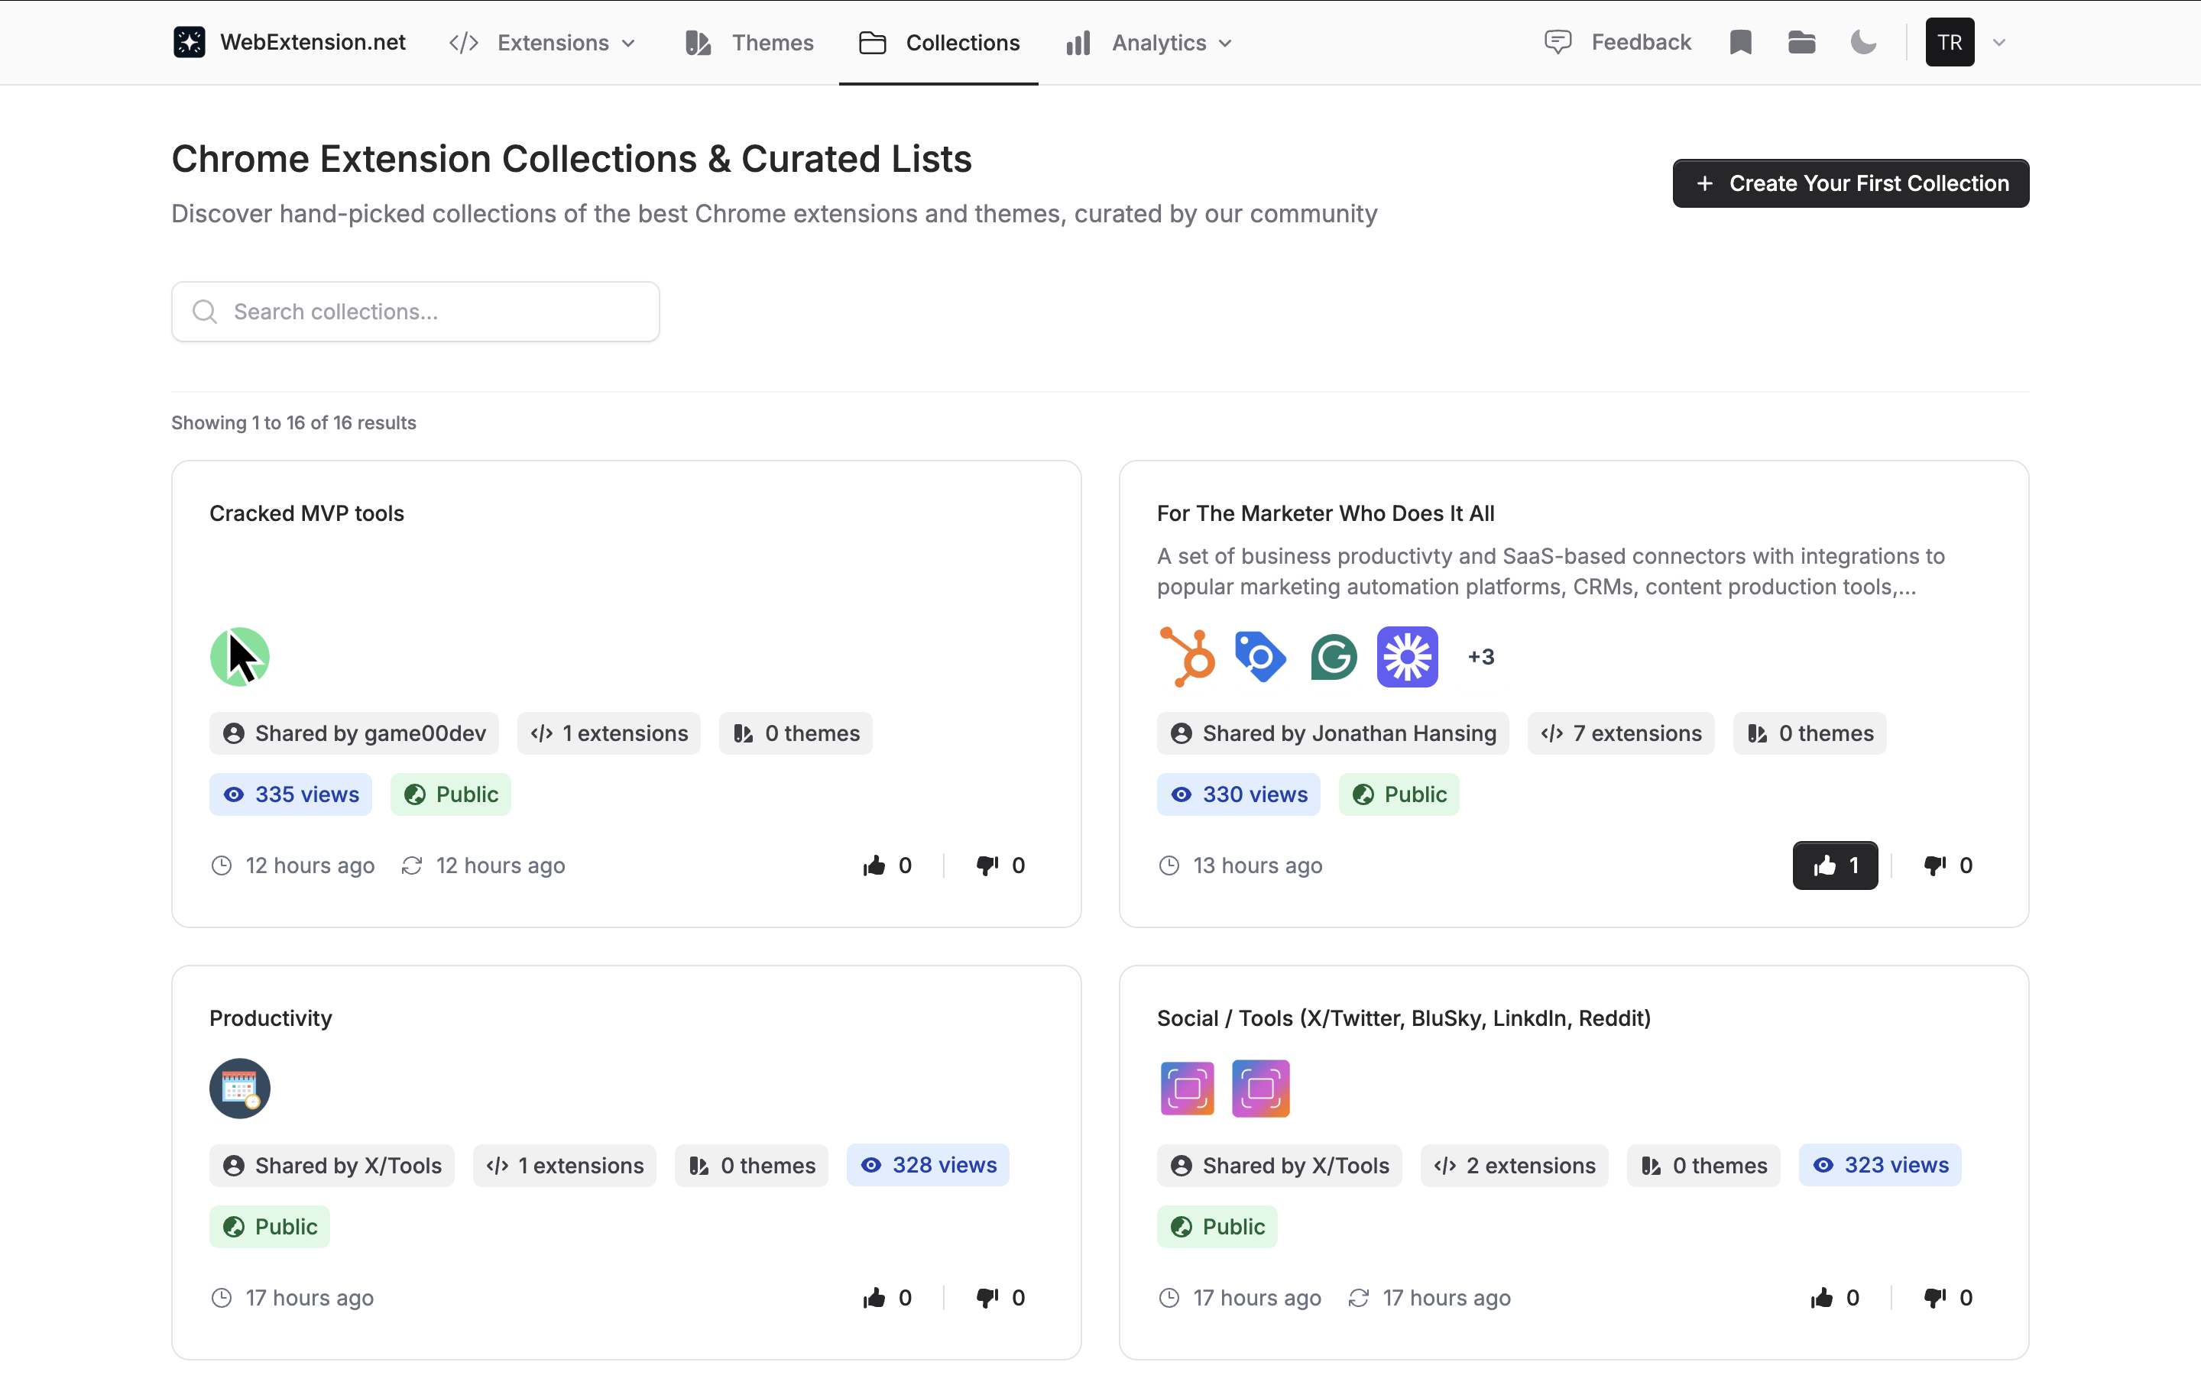Click the Marketer collection description text
Screen dimensions: 2201x1375
(x=1551, y=571)
